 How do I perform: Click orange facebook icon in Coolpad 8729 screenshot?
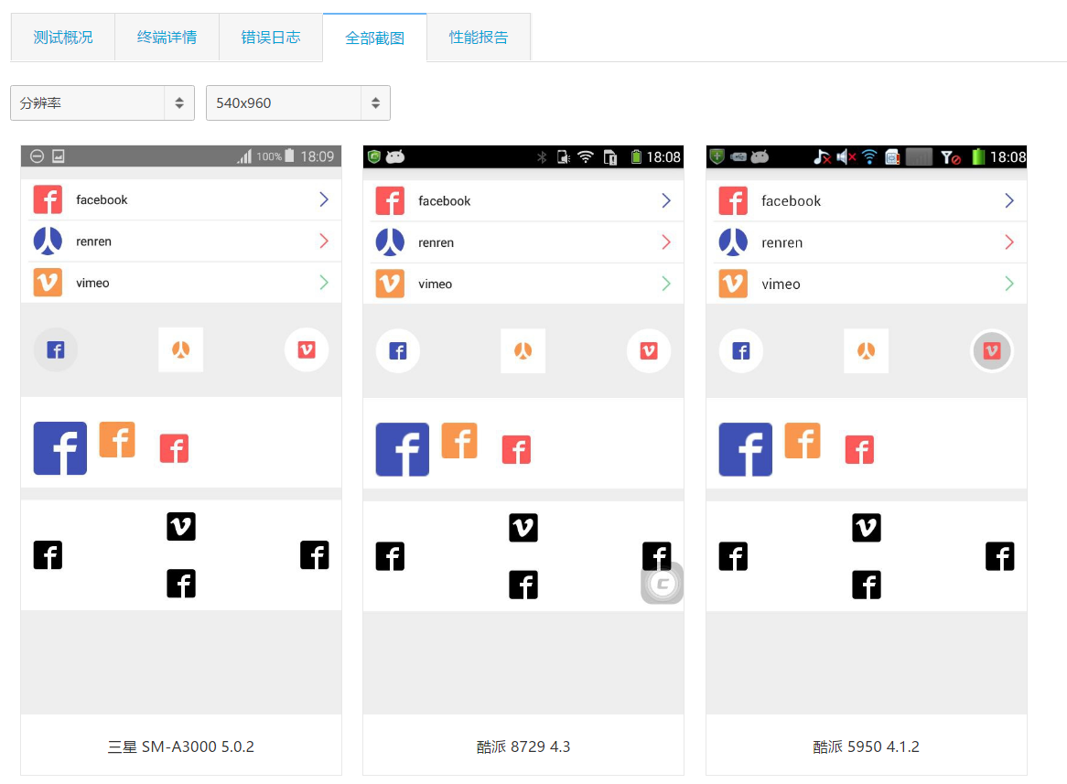(x=459, y=440)
